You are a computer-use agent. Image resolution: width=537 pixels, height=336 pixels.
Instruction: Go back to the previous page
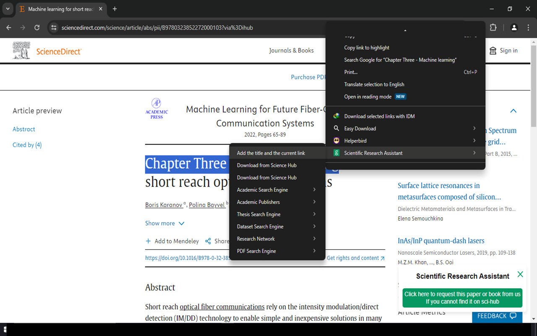point(9,28)
